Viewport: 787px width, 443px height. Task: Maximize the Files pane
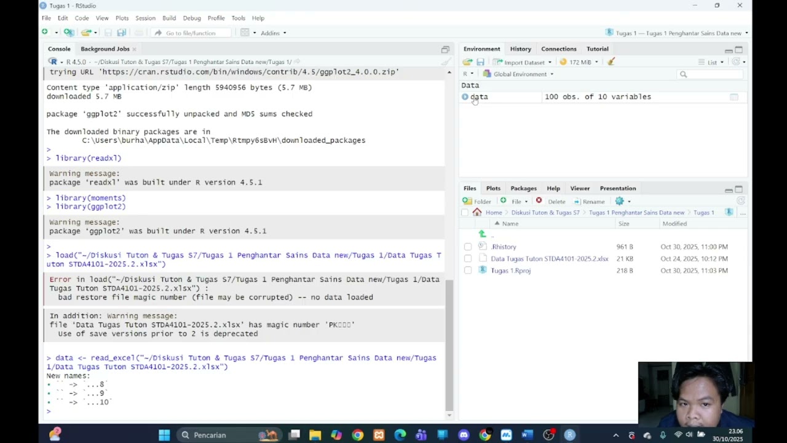(739, 190)
